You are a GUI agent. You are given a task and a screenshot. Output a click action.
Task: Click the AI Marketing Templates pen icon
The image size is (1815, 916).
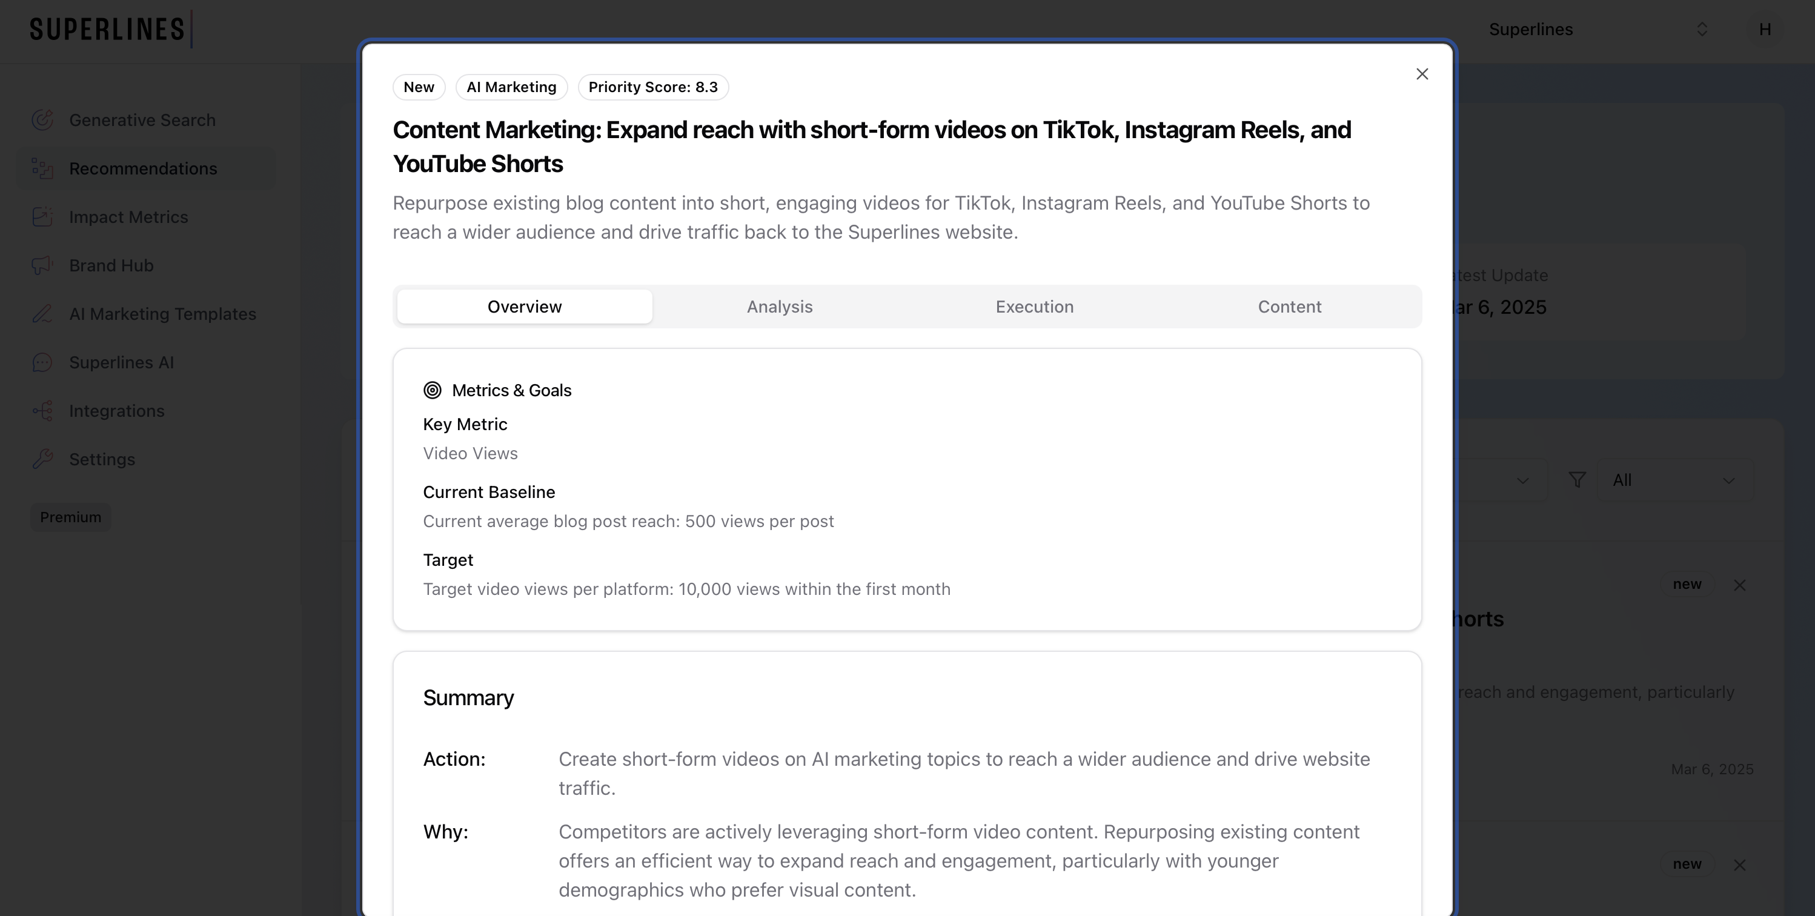(42, 314)
